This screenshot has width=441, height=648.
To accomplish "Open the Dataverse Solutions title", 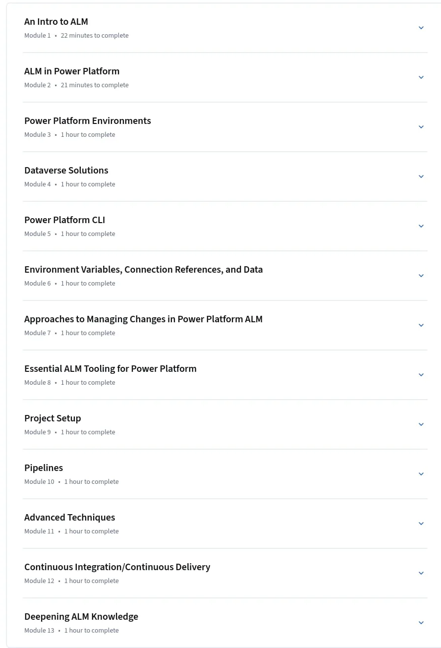I will 66,171.
